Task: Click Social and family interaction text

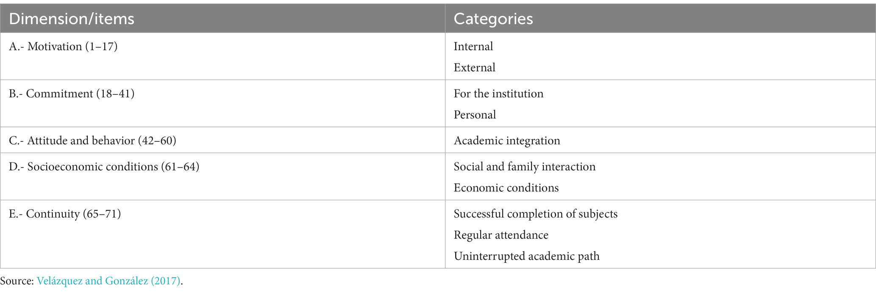Action: [x=525, y=167]
